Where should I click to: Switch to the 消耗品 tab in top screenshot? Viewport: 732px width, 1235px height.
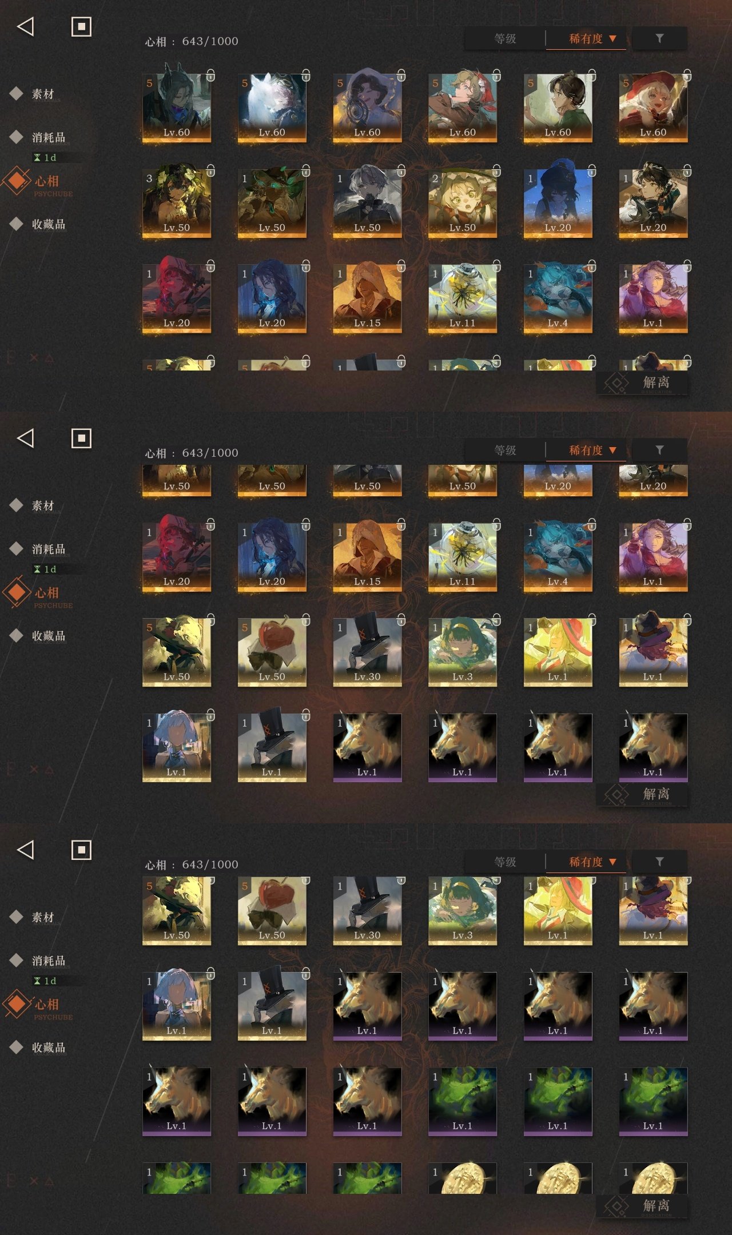(49, 137)
